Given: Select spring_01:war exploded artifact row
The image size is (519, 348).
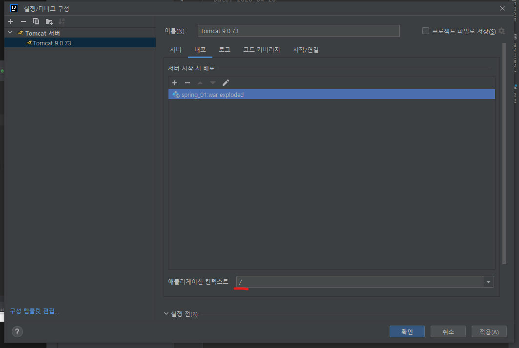Looking at the screenshot, I should point(332,95).
